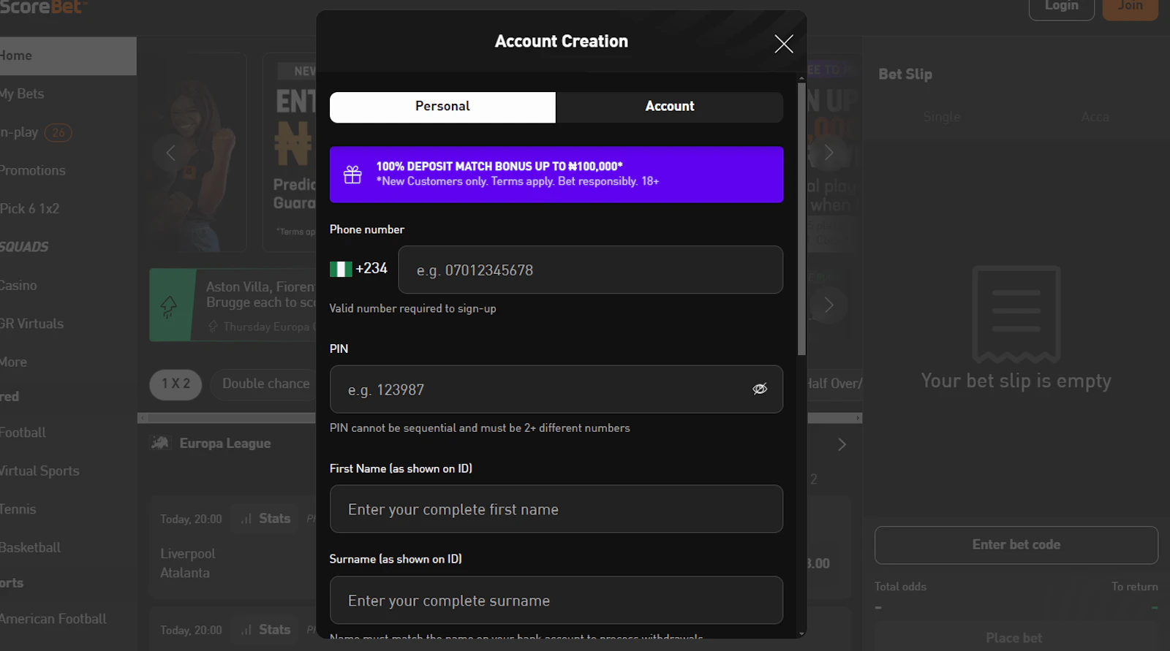The height and width of the screenshot is (651, 1170).
Task: Select Virtual Sports in the sidebar
Action: [x=39, y=471]
